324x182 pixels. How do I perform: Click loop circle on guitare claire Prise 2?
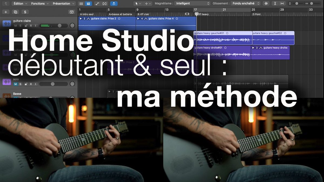[119, 19]
